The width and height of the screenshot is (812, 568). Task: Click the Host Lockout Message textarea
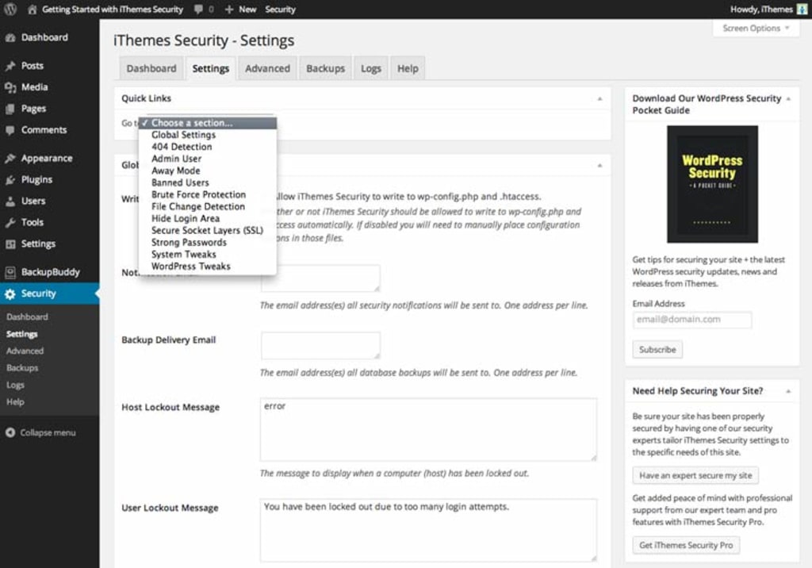[428, 430]
